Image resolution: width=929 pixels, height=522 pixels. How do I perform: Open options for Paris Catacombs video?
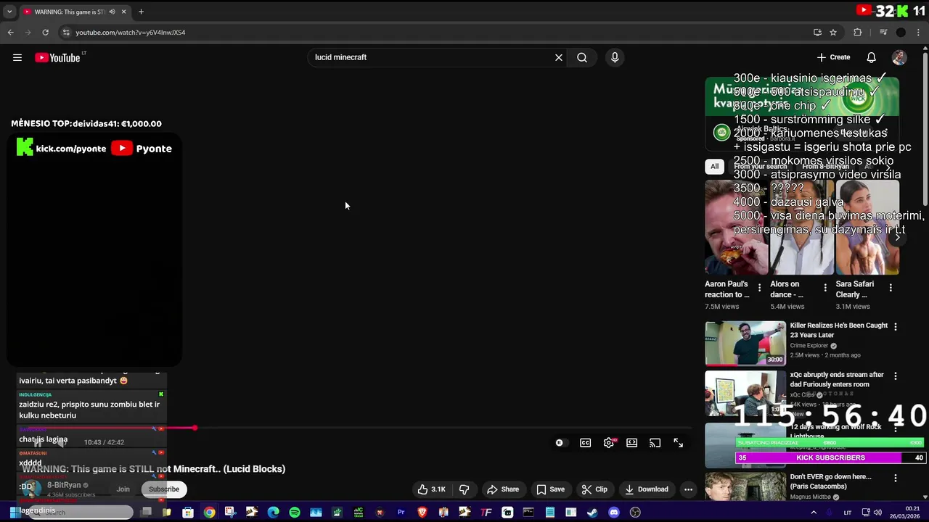coord(896,478)
